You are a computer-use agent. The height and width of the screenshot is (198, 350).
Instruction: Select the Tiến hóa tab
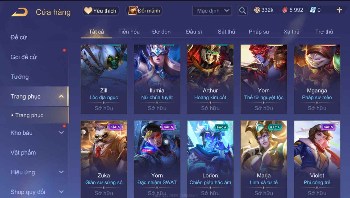tap(129, 32)
